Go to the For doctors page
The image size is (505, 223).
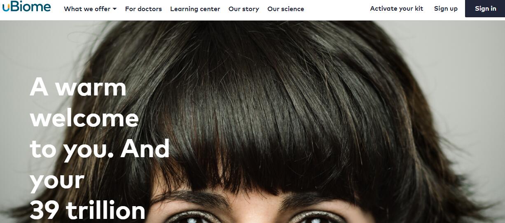pyautogui.click(x=143, y=9)
